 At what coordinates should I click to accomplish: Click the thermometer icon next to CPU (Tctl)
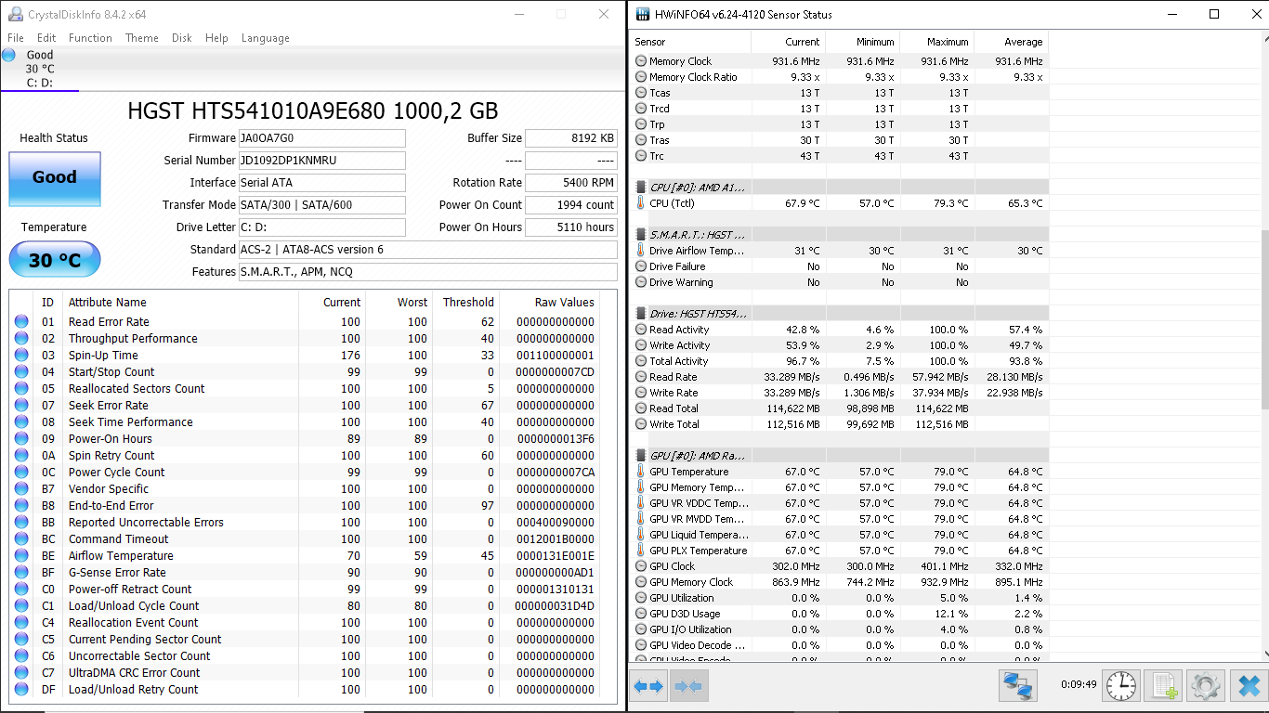click(641, 203)
